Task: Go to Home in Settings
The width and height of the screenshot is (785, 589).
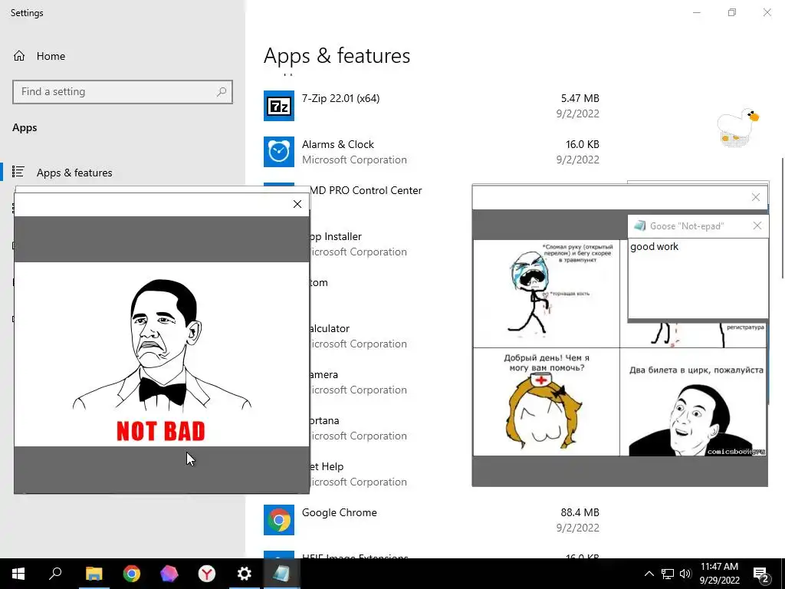Action: tap(51, 56)
